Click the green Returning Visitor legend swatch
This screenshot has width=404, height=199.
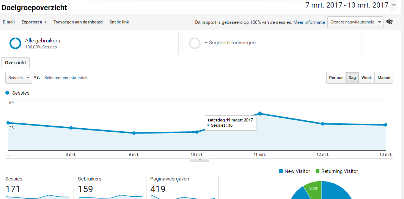point(318,171)
